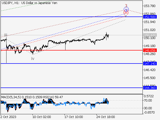Click the 10 Oct 02:00 time label

click(x=42, y=117)
